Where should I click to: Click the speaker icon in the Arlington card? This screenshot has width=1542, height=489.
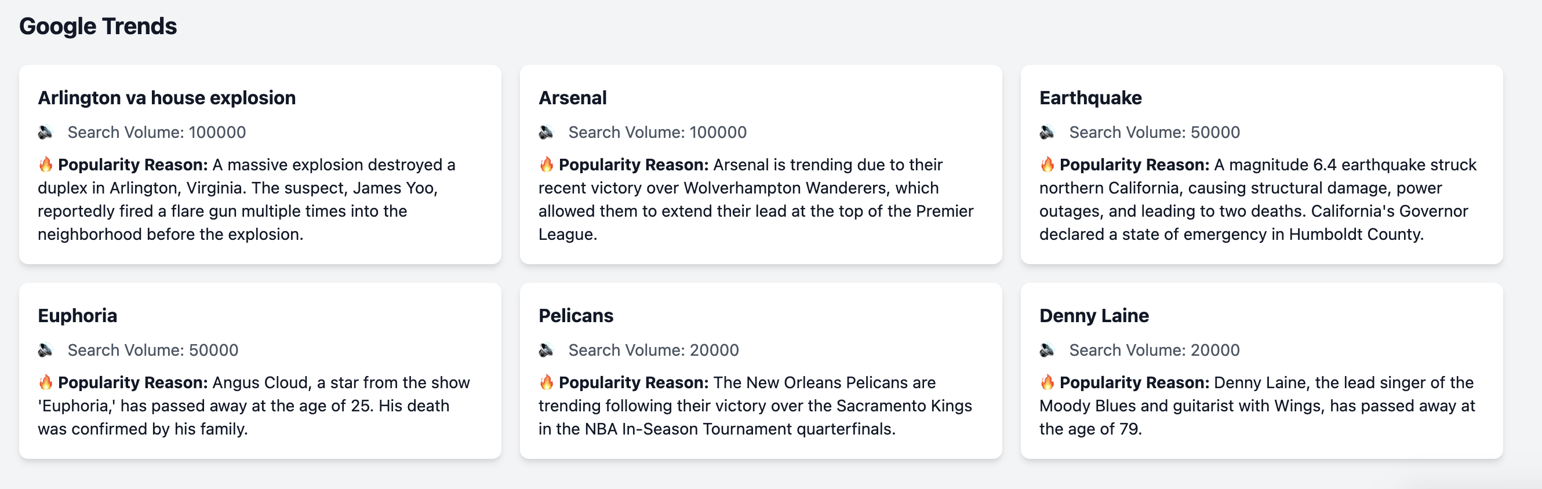click(45, 132)
